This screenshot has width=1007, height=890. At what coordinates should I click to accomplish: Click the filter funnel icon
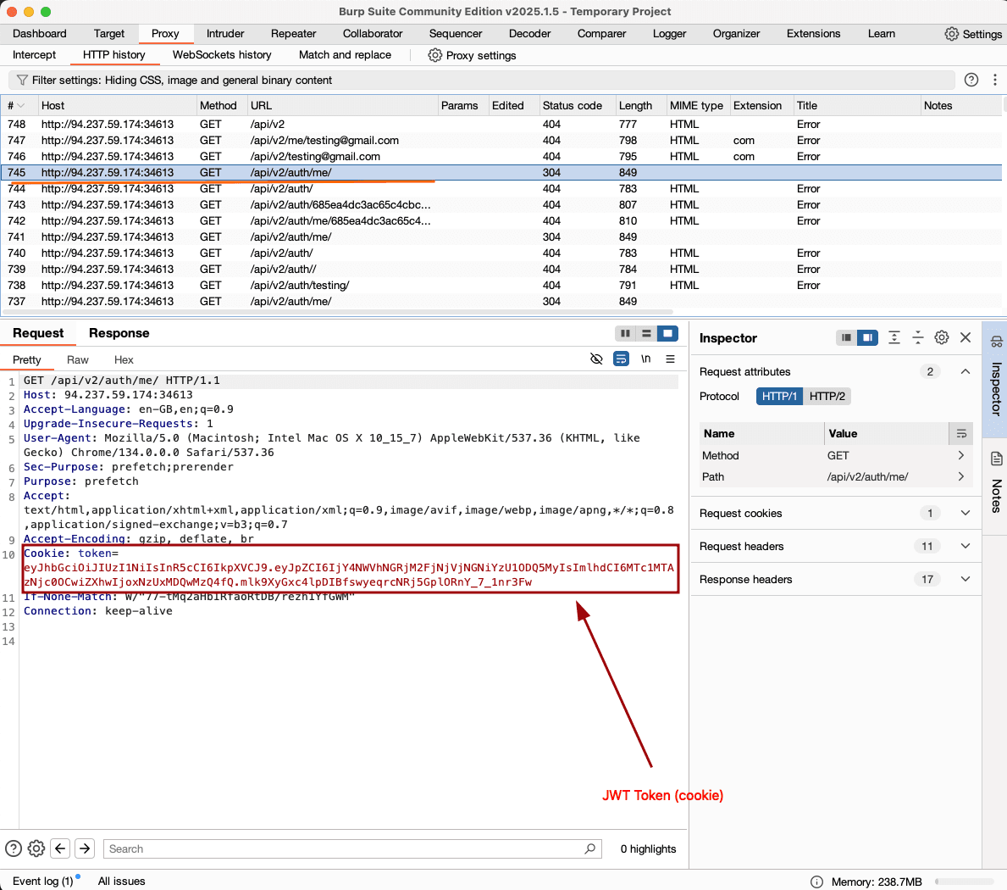pos(22,81)
